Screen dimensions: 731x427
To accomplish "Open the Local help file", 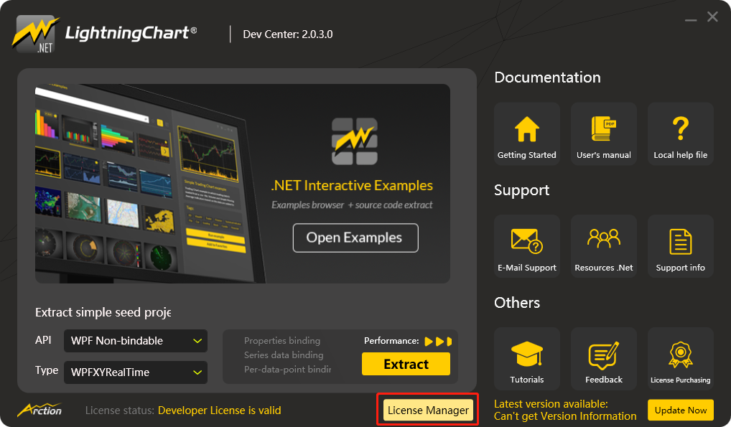I will (x=681, y=133).
